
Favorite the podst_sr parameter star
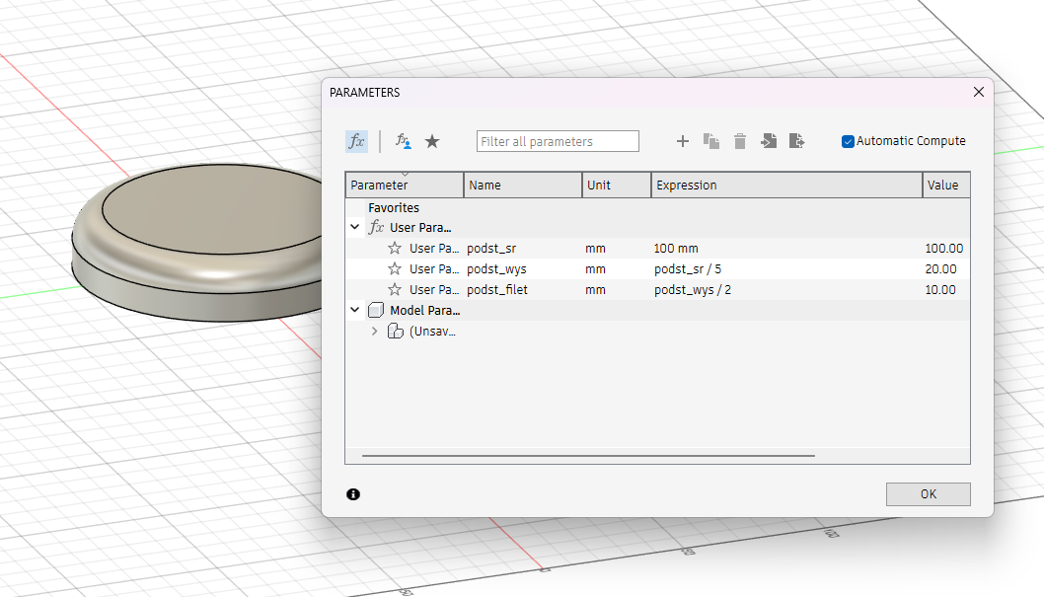pyautogui.click(x=395, y=249)
